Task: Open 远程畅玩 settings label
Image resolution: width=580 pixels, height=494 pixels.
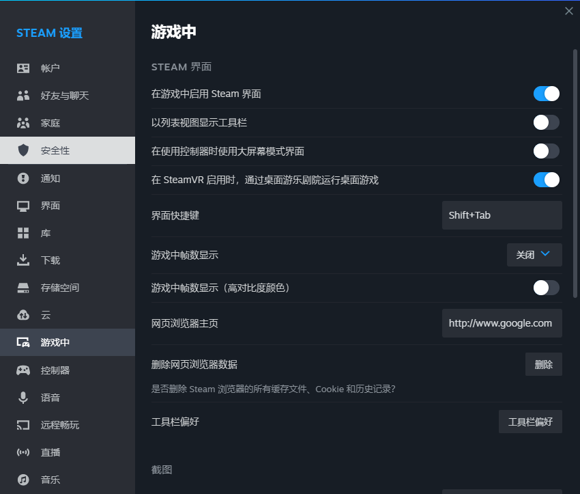Action: pos(60,425)
